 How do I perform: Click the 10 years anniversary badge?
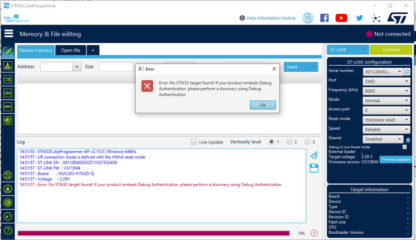pyautogui.click(x=308, y=18)
